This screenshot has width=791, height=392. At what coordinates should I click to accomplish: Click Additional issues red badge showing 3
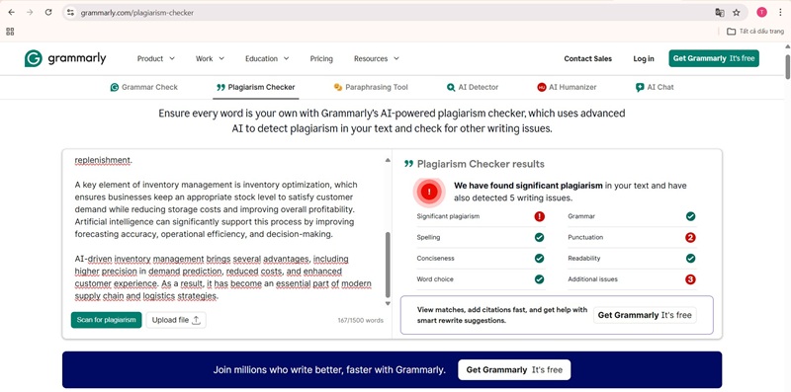click(x=690, y=279)
